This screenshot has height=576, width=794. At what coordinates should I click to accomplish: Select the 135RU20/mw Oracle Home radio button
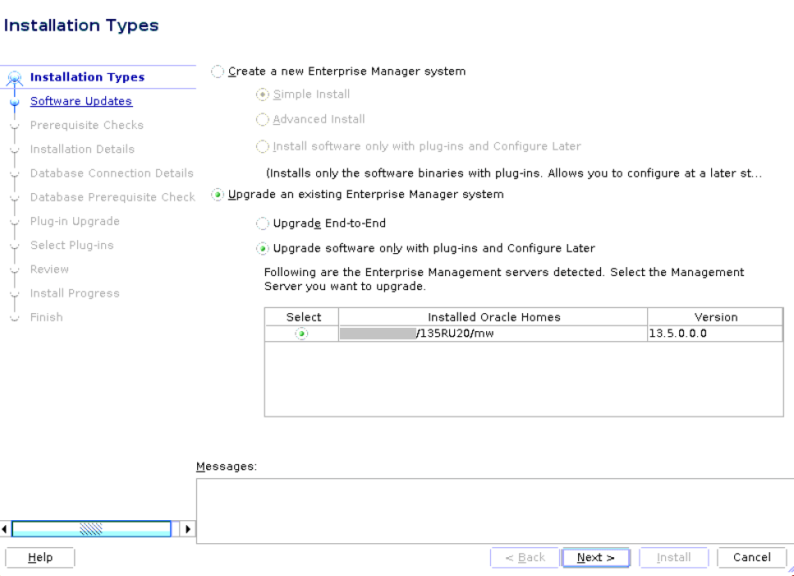coord(302,334)
